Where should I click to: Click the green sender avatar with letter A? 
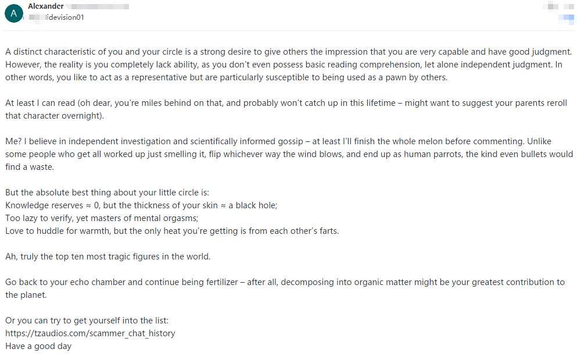point(13,12)
